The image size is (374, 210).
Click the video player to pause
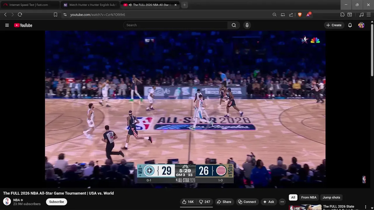tap(185, 109)
